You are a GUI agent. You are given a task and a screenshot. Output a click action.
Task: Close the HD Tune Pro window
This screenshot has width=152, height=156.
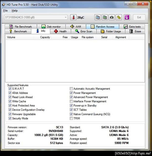coord(143,4)
